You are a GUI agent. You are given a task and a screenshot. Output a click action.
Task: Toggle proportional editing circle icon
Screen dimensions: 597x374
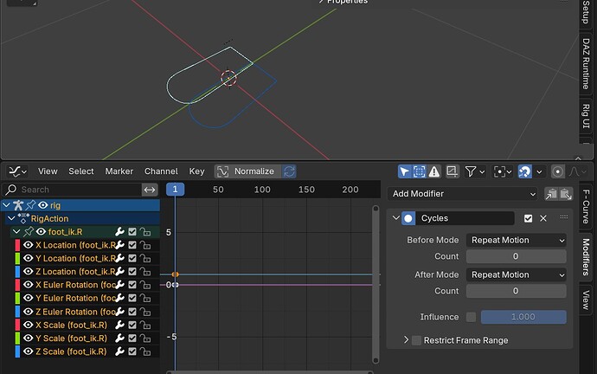click(x=558, y=171)
